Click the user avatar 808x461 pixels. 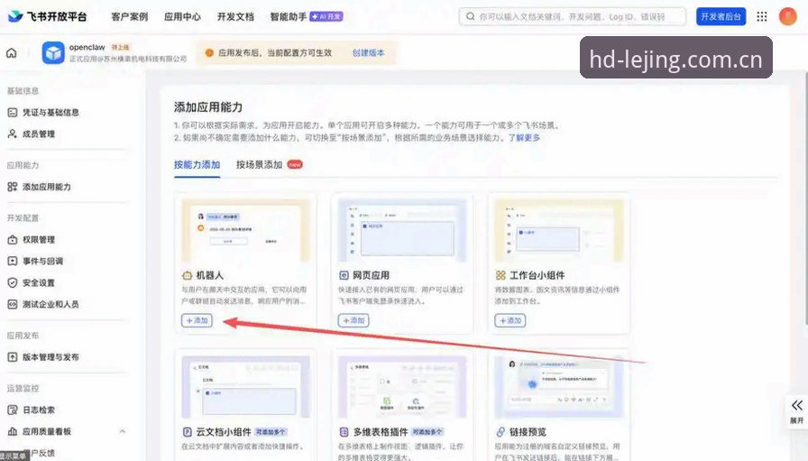tap(787, 16)
